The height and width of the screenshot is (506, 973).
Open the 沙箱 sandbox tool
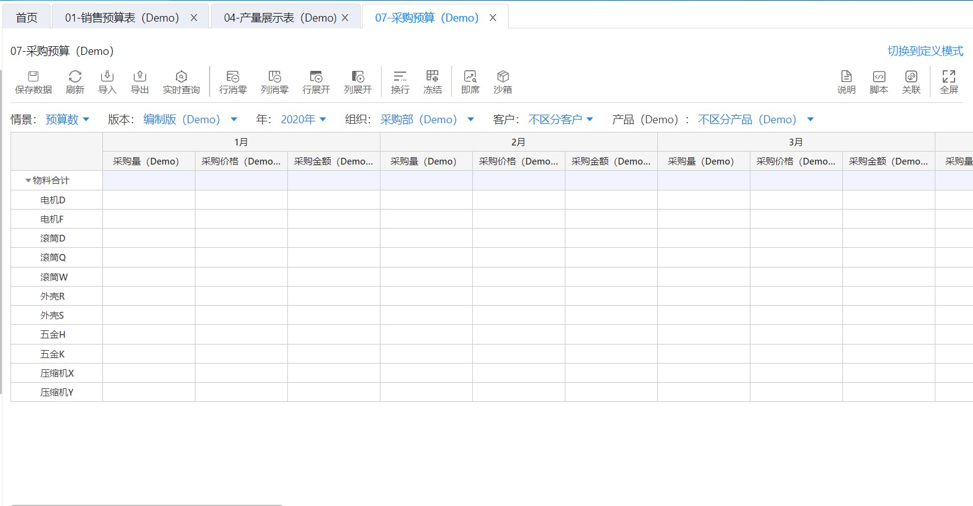503,76
